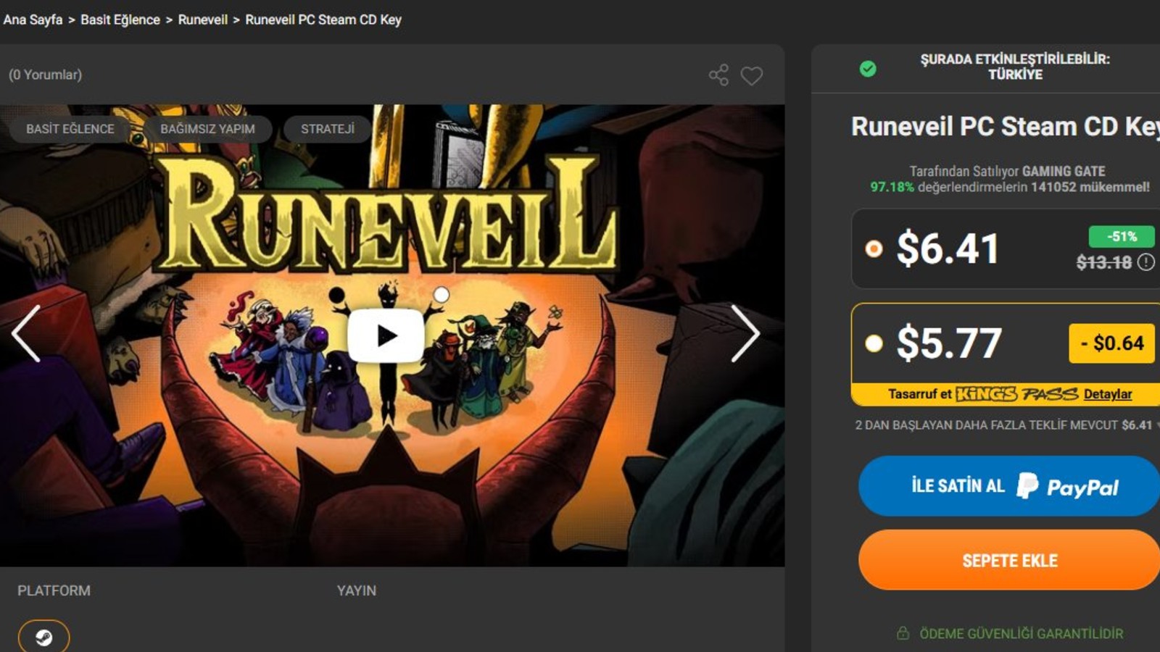Expand more offers starting from $6.41
Viewport: 1160px width, 652px height.
coord(1007,425)
